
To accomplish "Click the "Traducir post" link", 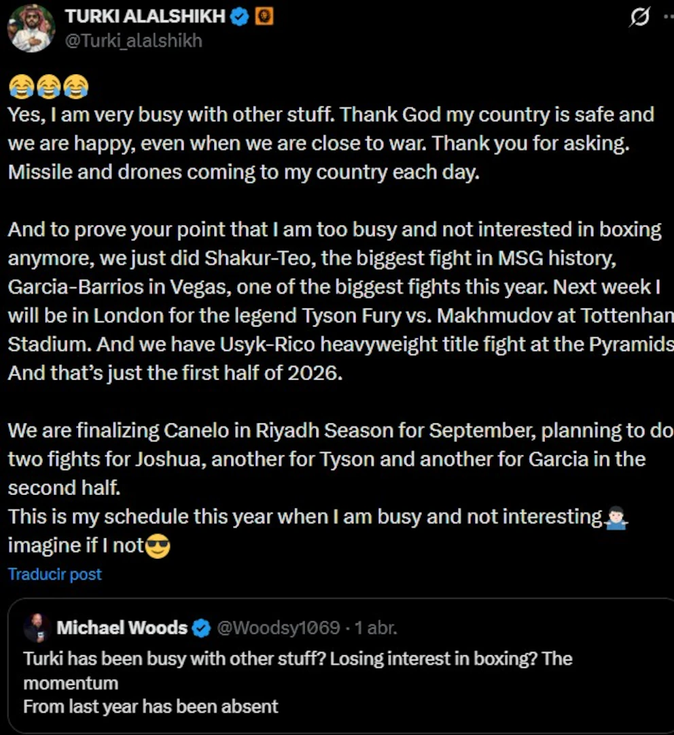I will (54, 574).
